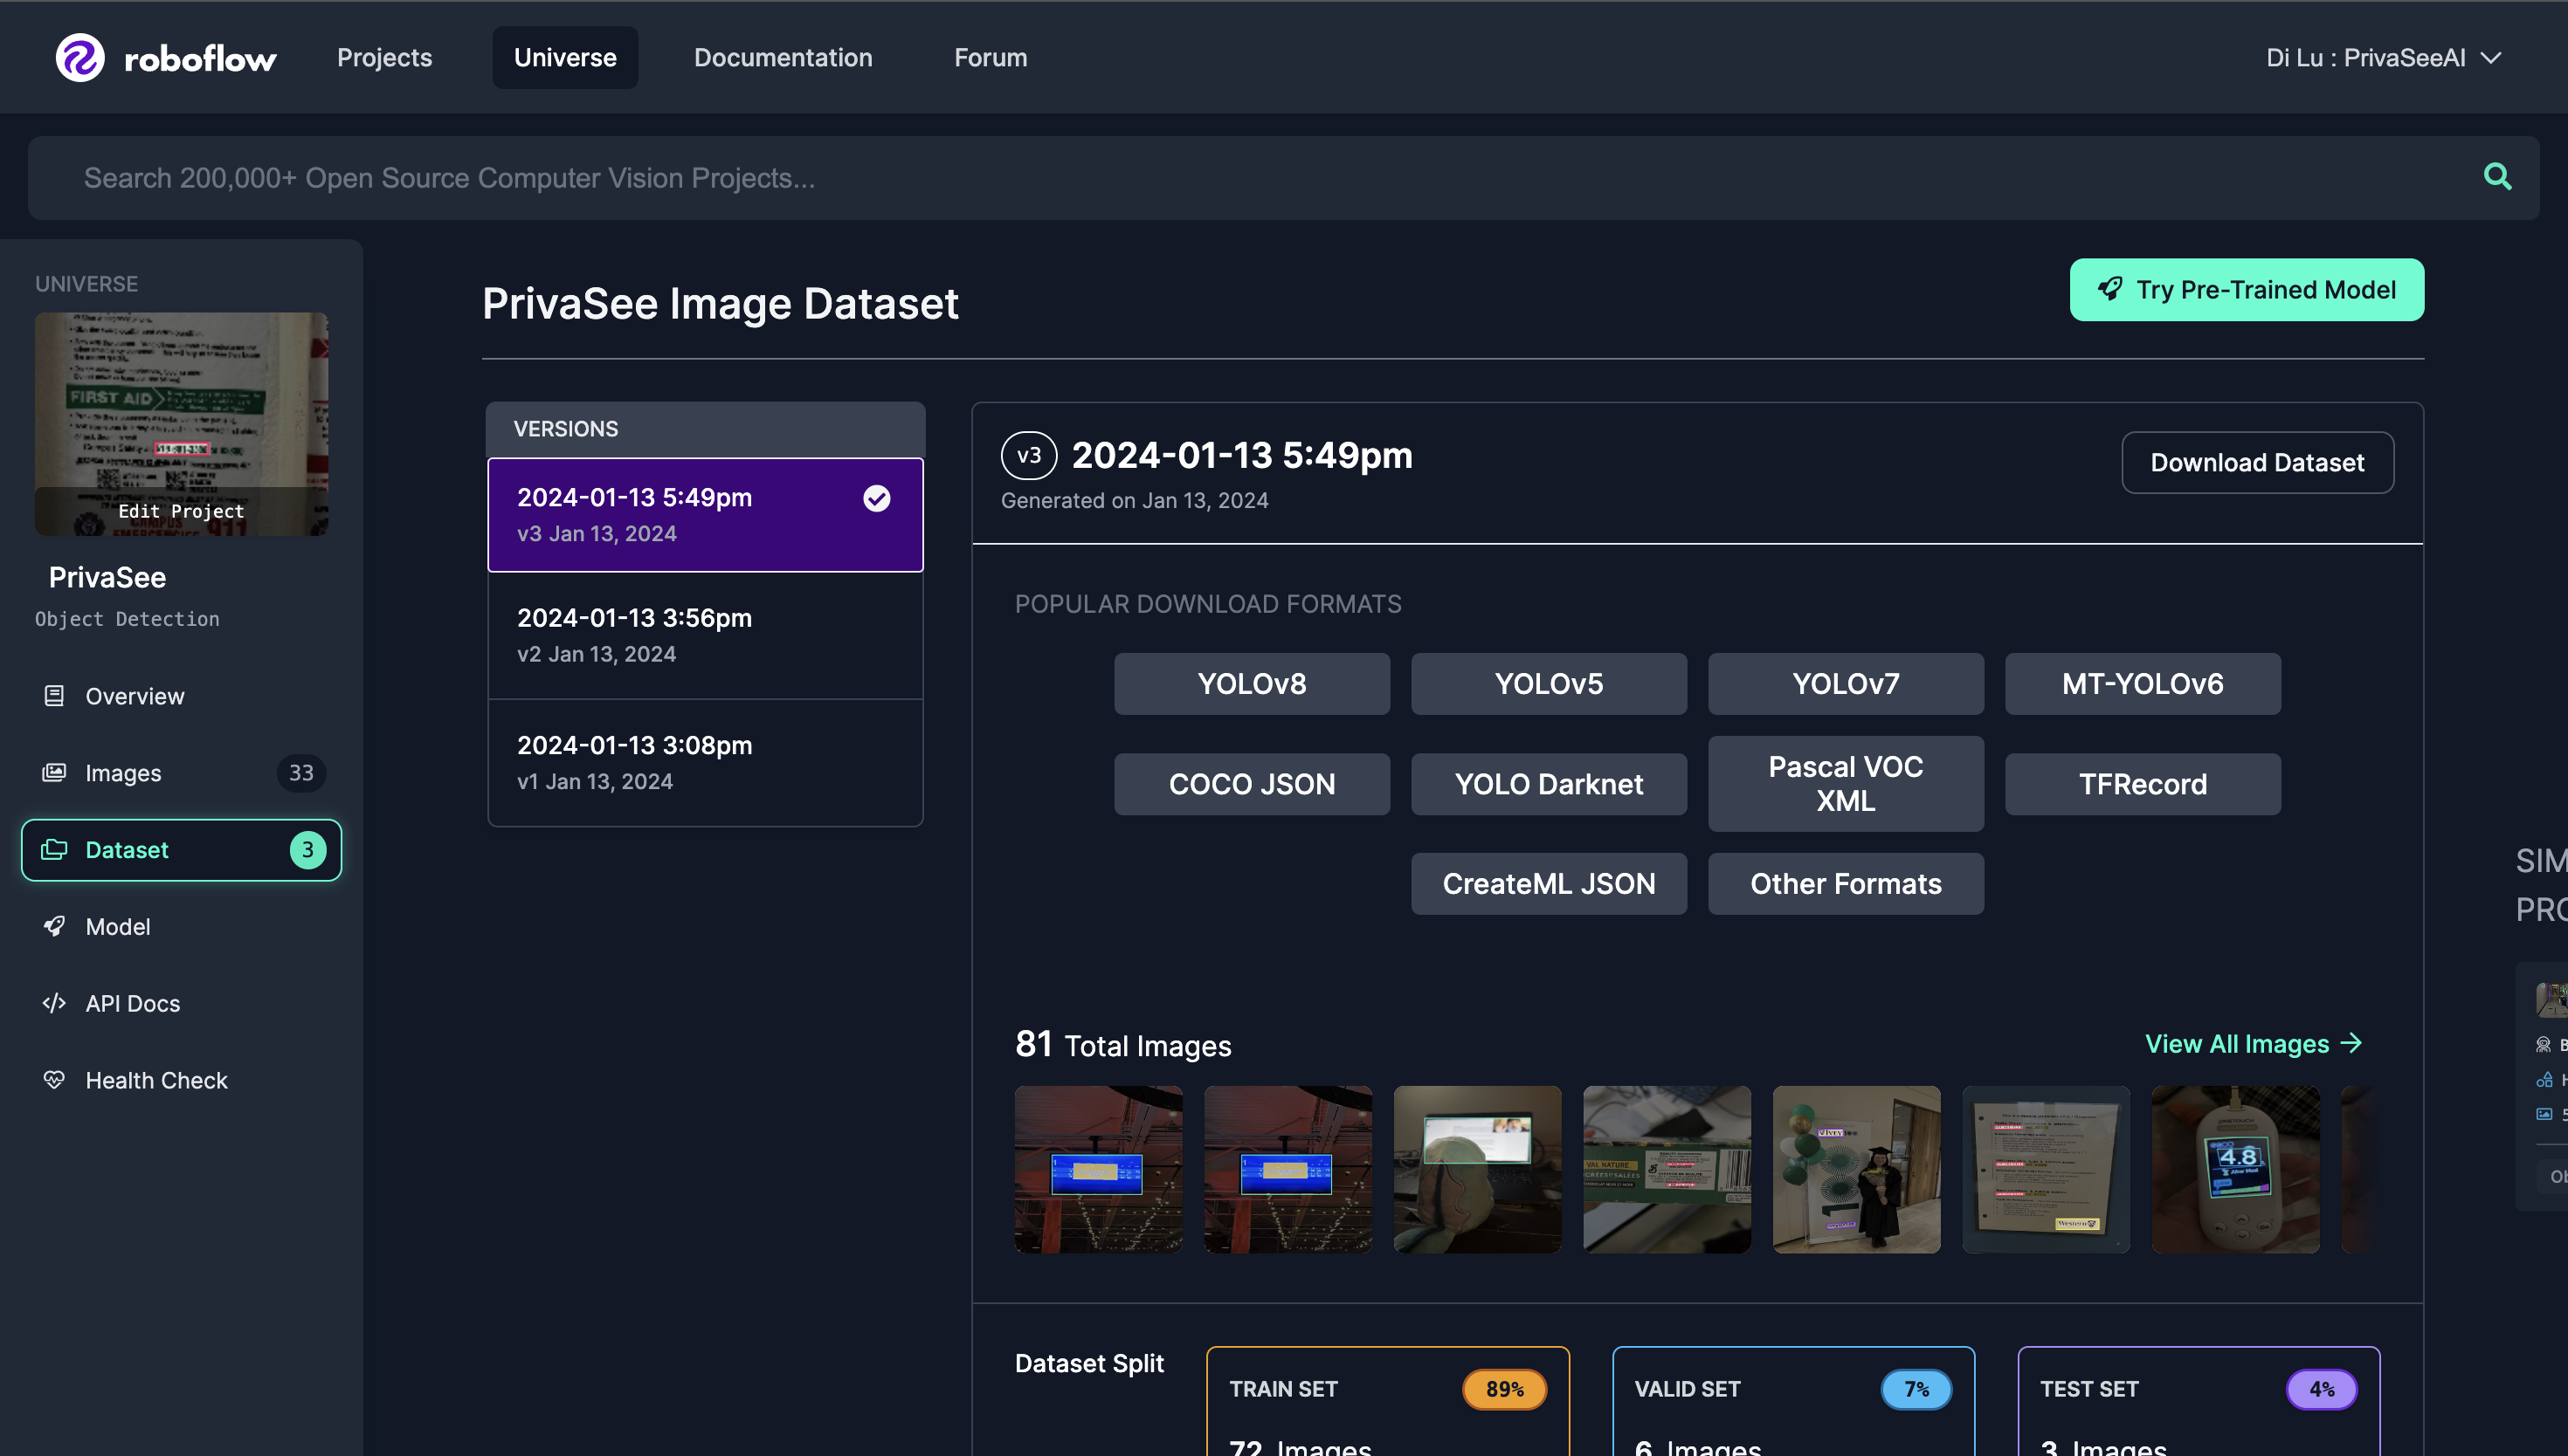Open the barcode label image thumbnail
Screen dimensions: 2568x1456
(x=1667, y=1169)
